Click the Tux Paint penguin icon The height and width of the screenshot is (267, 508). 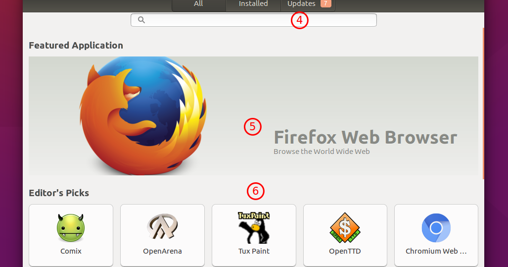pyautogui.click(x=254, y=228)
